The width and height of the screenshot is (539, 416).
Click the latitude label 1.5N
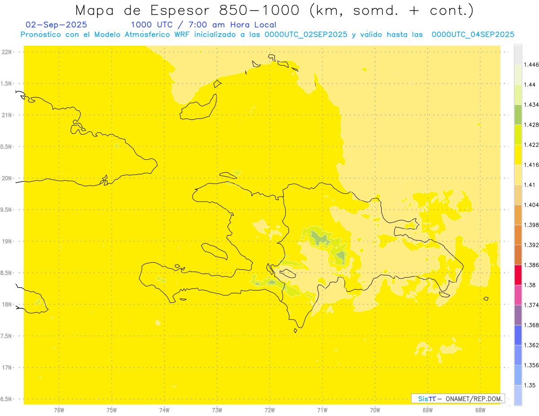tap(7, 83)
